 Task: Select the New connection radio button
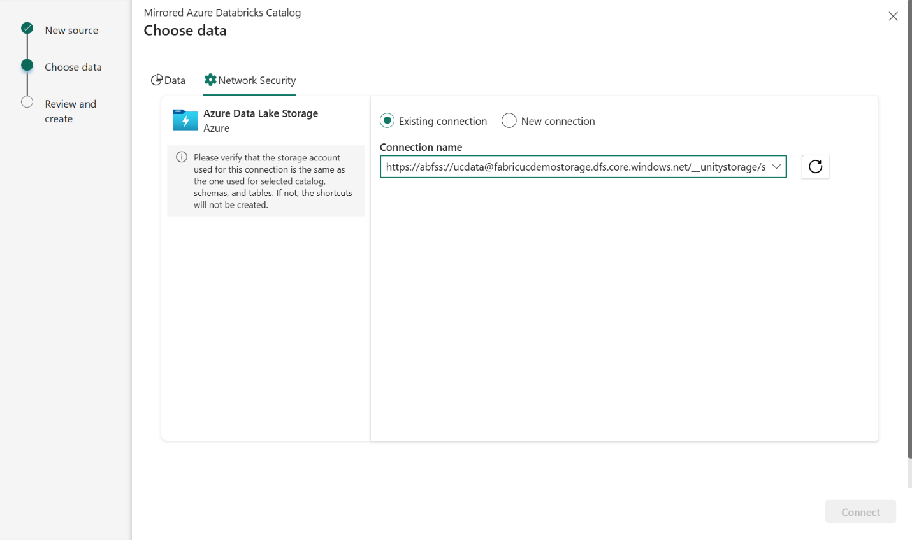tap(509, 120)
